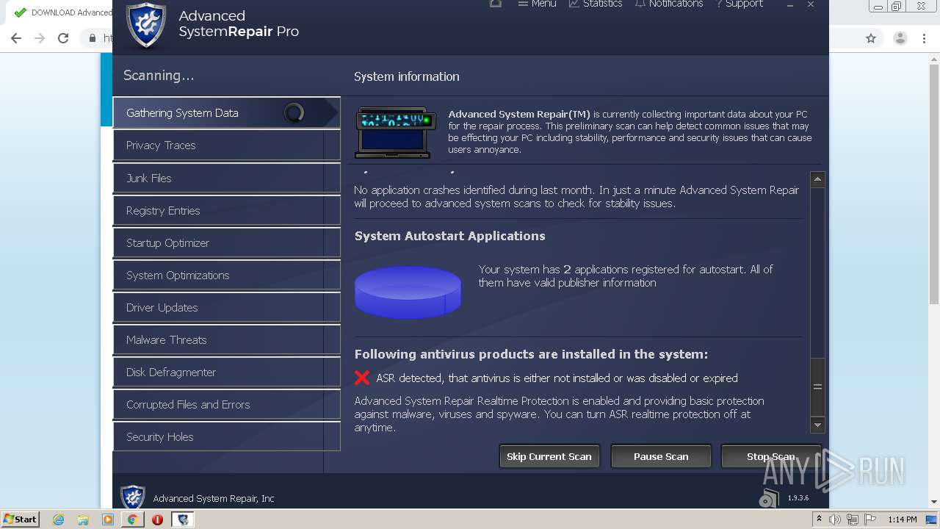Click the laptop scanning illustration icon

point(396,132)
